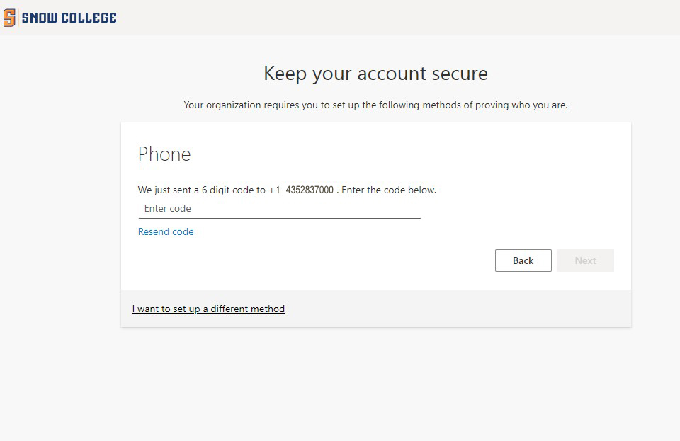Click the gray footer strip beside the different method link
The width and height of the screenshot is (680, 441).
click(x=460, y=309)
